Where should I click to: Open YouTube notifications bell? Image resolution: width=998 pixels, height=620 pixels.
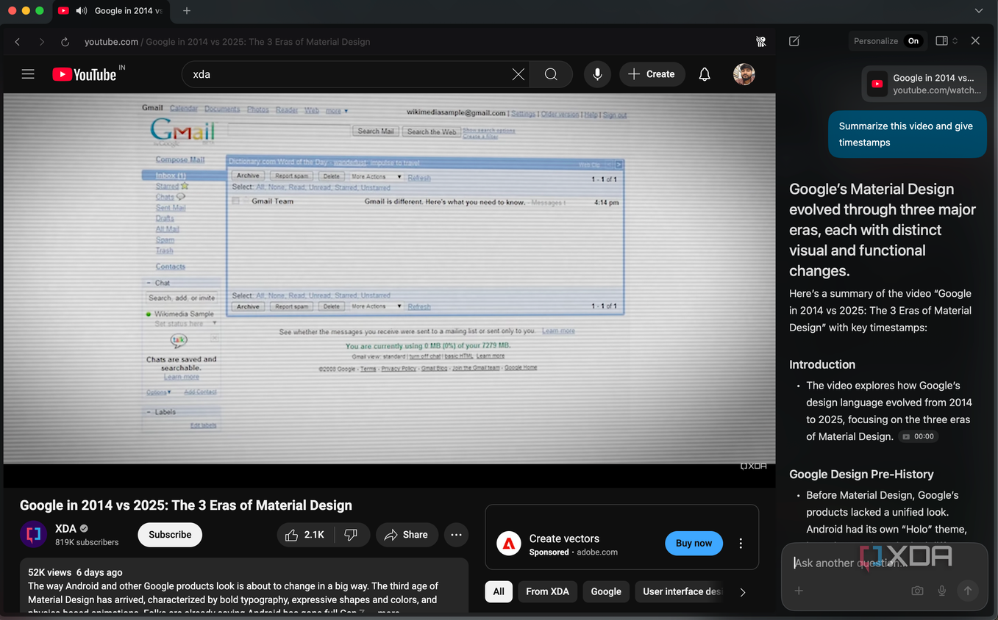[x=705, y=74]
